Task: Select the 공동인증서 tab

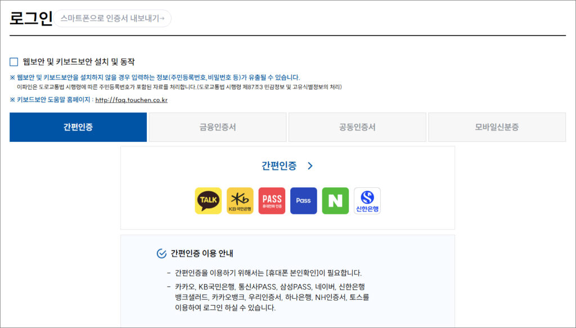Action: (x=357, y=127)
